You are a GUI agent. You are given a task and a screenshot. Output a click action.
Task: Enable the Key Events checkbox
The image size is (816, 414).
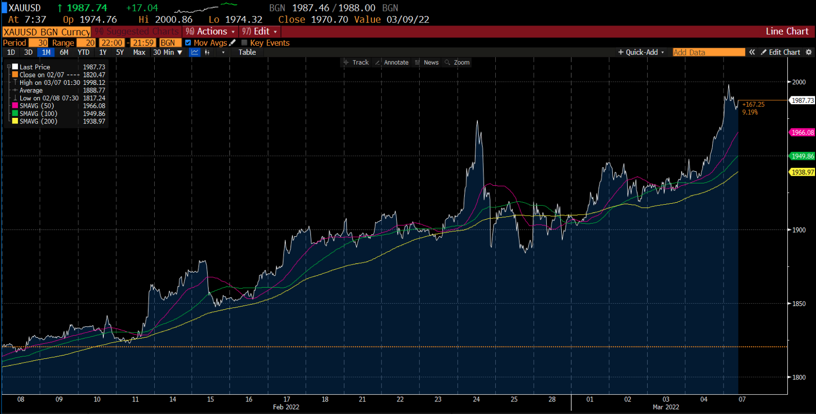coord(244,42)
